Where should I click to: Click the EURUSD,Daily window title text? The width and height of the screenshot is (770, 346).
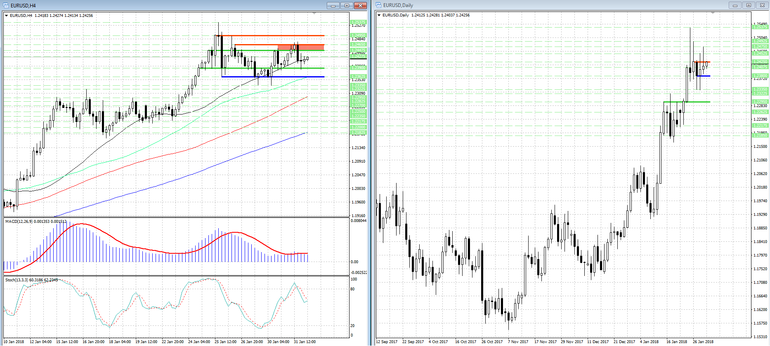(x=398, y=5)
